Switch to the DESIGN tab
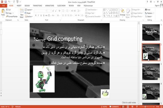The image size is (163, 108). [27, 6]
